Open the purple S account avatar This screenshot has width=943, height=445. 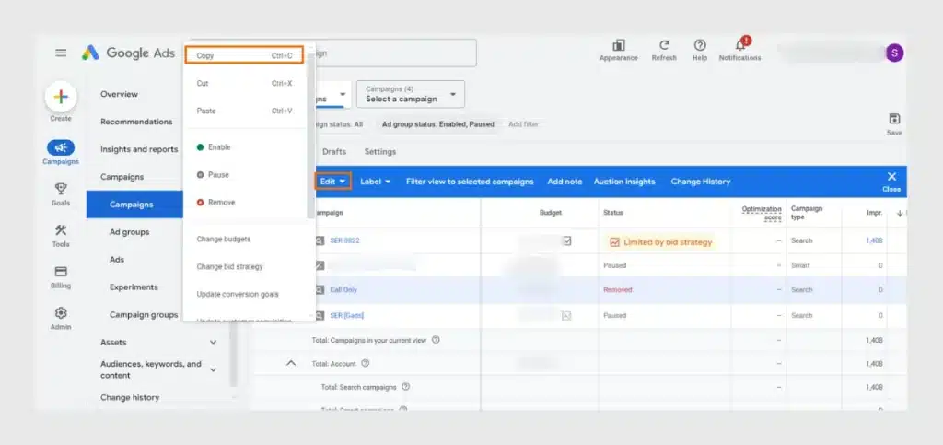click(894, 53)
